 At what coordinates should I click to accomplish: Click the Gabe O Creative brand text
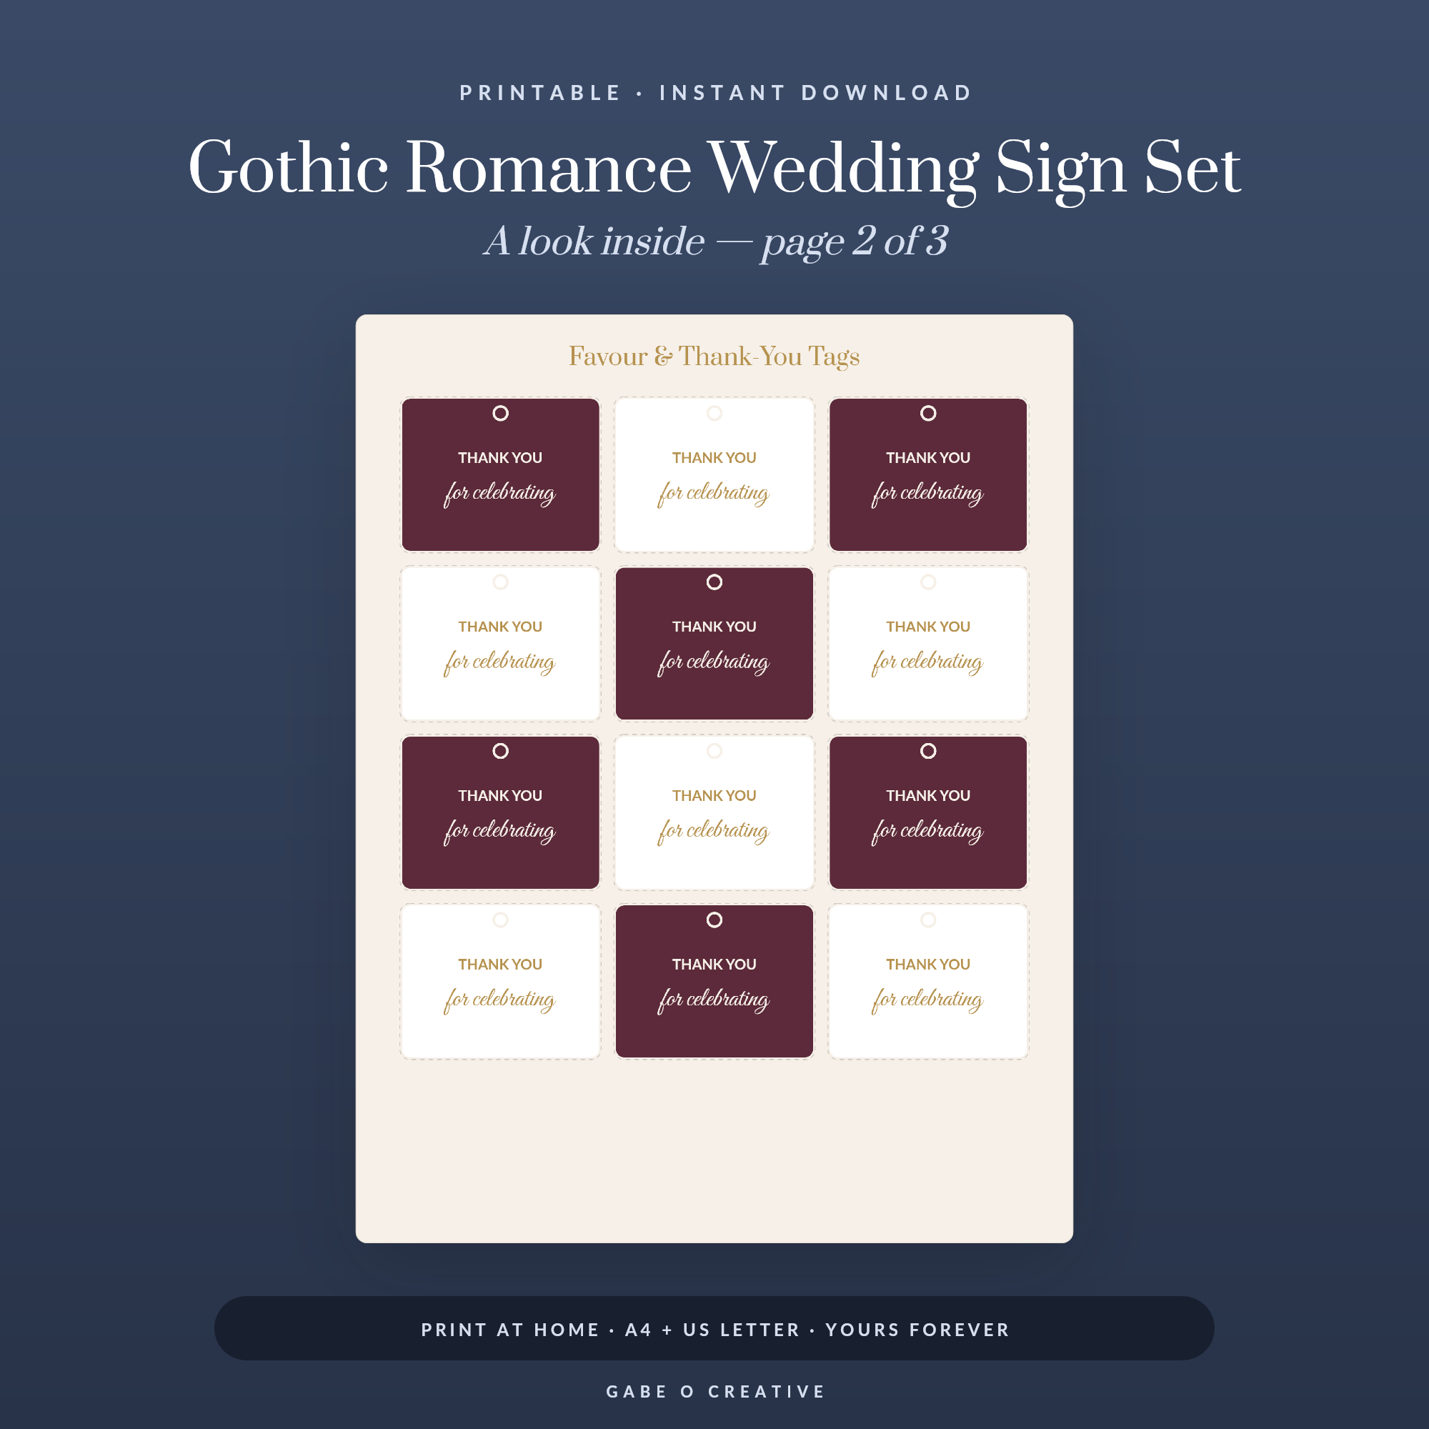click(x=714, y=1391)
